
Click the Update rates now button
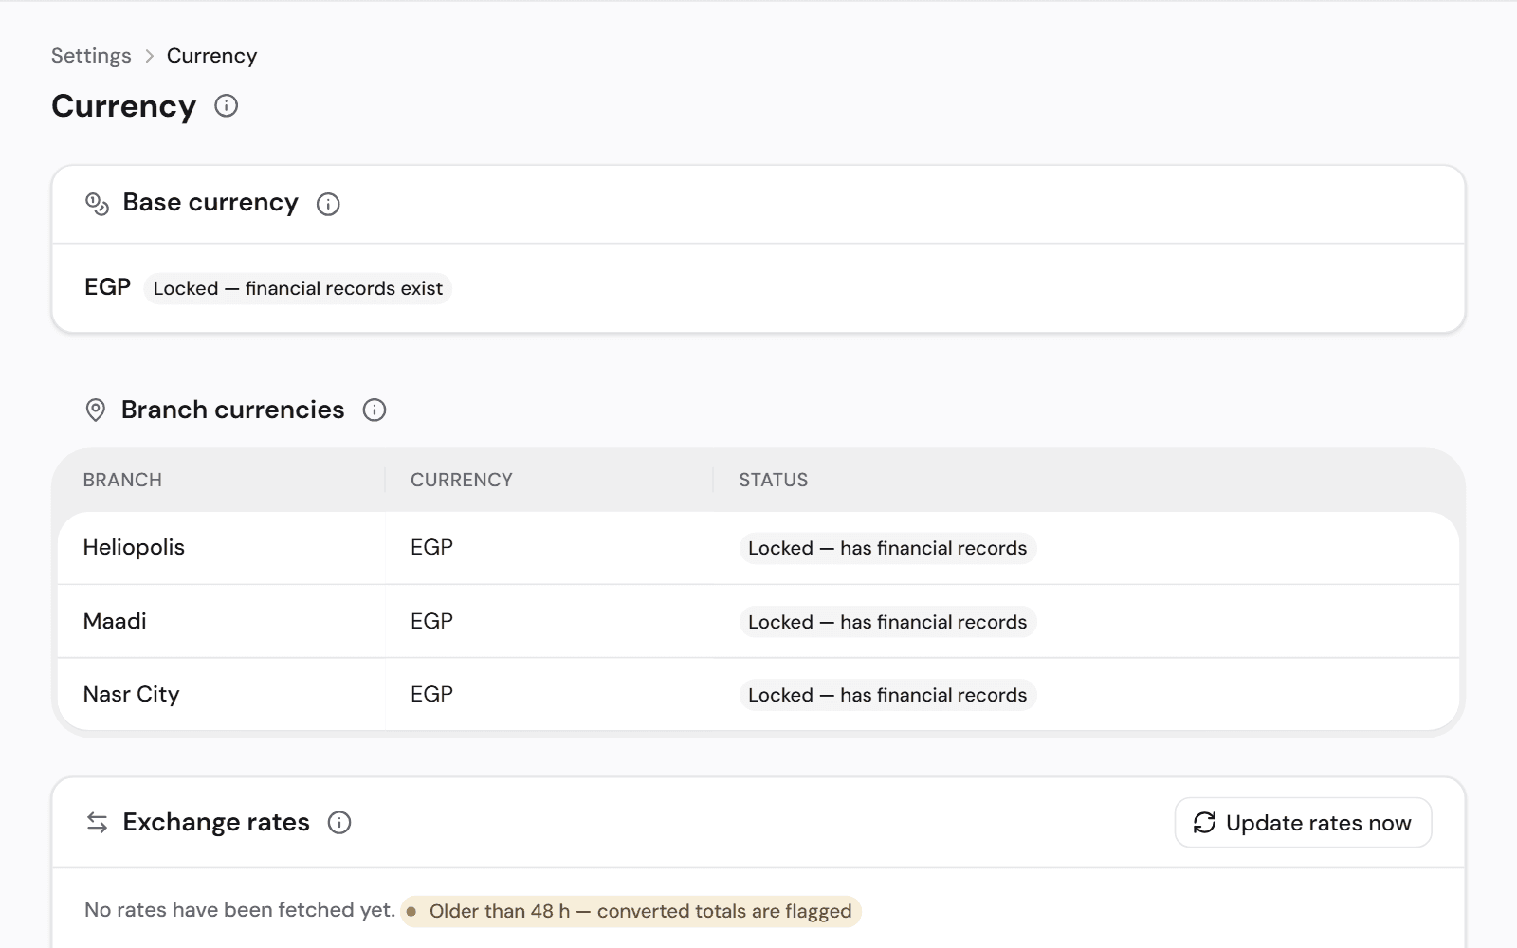1303,823
